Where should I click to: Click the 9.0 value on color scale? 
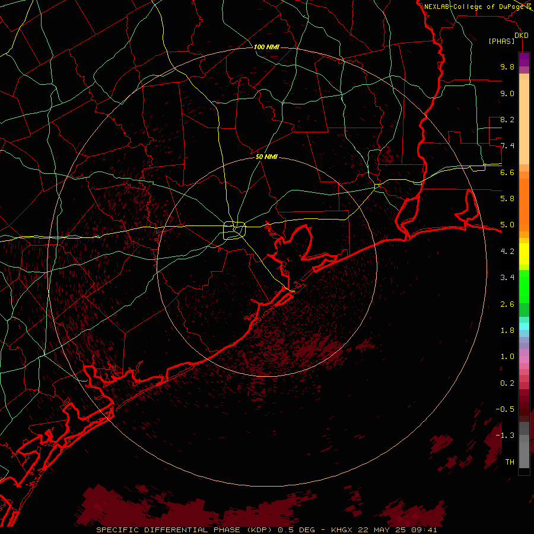pos(507,93)
